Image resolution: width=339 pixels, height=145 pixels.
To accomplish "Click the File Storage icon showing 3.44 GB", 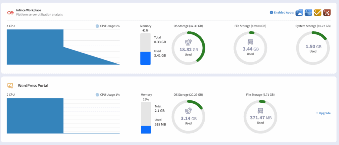I will pyautogui.click(x=250, y=42).
